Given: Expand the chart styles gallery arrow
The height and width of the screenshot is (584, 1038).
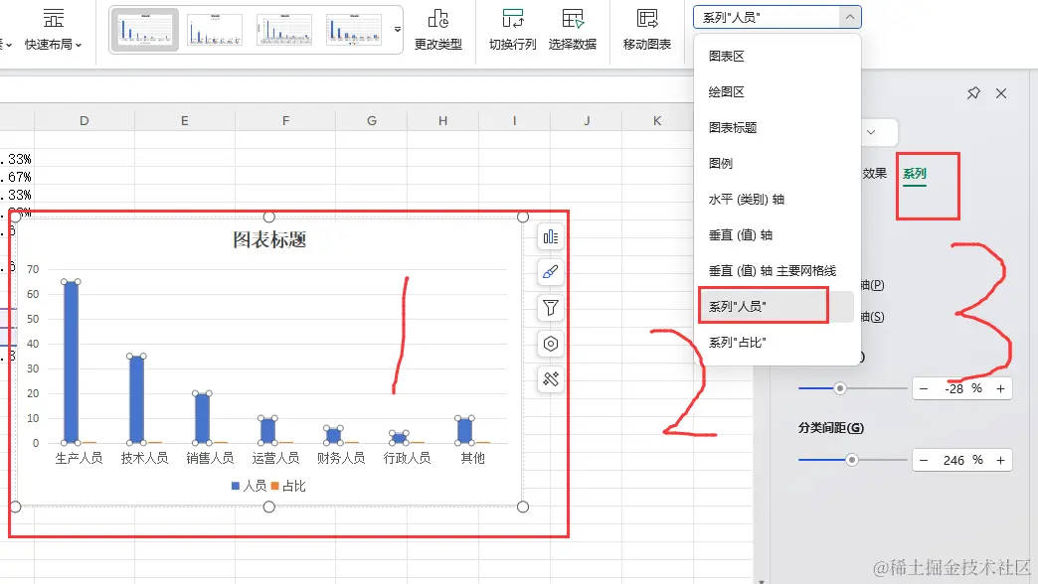Looking at the screenshot, I should (x=397, y=30).
